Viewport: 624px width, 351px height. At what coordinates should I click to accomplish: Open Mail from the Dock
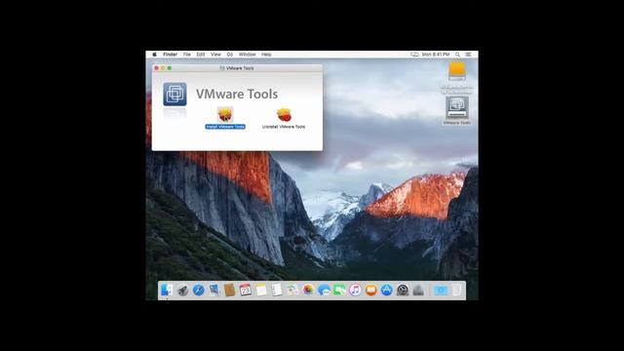[214, 291]
